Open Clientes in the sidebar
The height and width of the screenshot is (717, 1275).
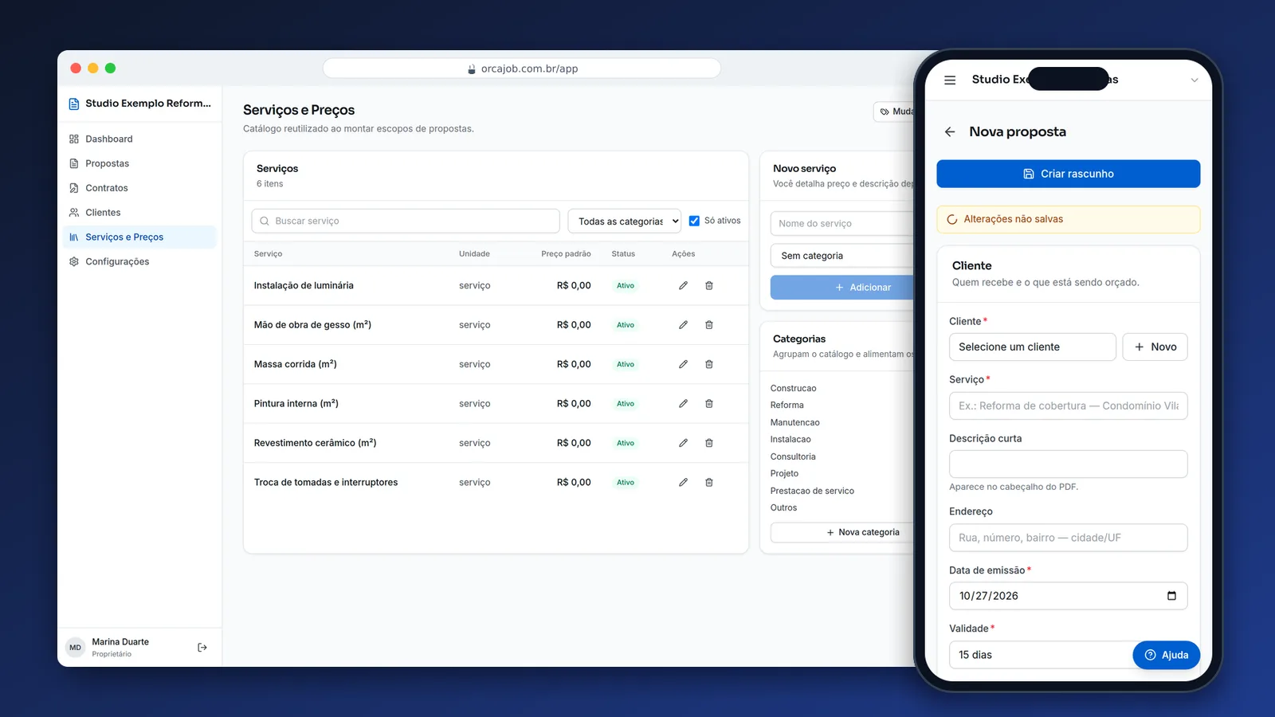pos(139,213)
